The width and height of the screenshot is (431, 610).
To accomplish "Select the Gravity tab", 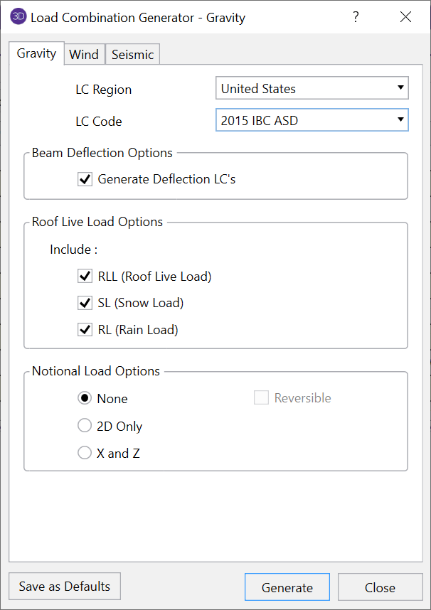I will (x=36, y=54).
